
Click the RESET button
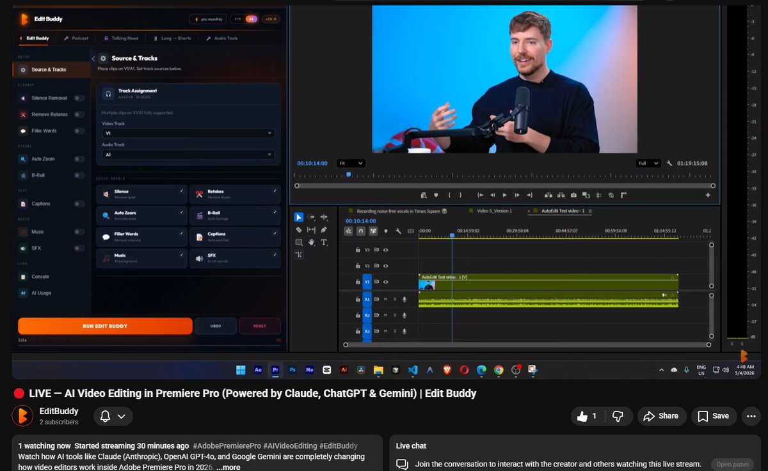(x=260, y=326)
